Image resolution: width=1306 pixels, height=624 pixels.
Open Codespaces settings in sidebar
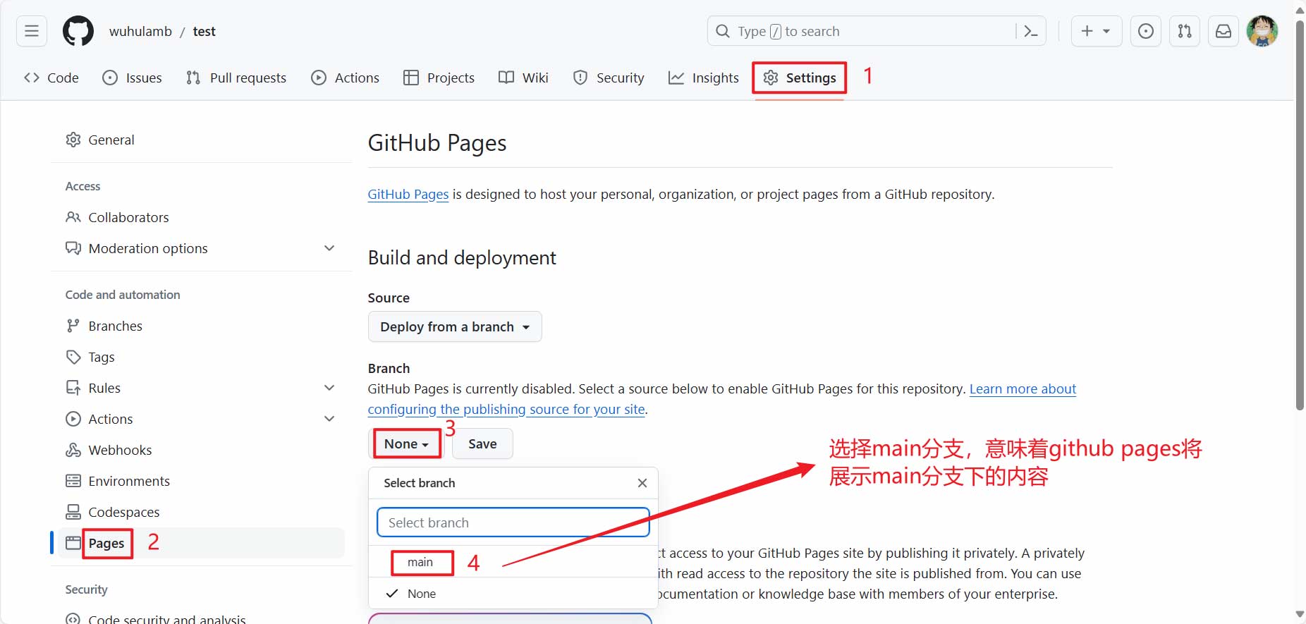pyautogui.click(x=202, y=512)
